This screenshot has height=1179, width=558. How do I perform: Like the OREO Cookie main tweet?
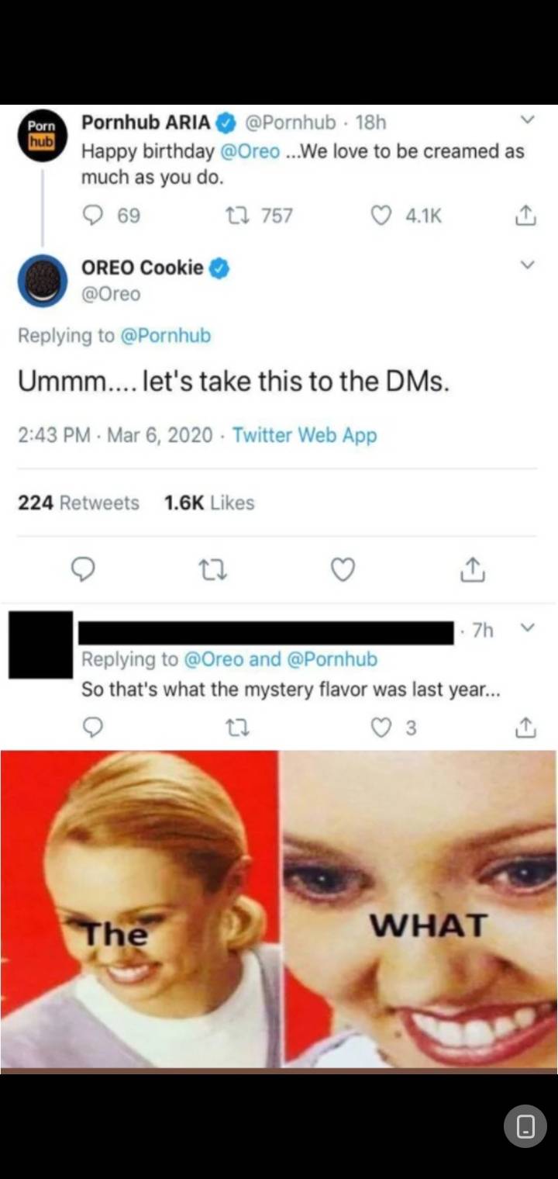click(343, 571)
